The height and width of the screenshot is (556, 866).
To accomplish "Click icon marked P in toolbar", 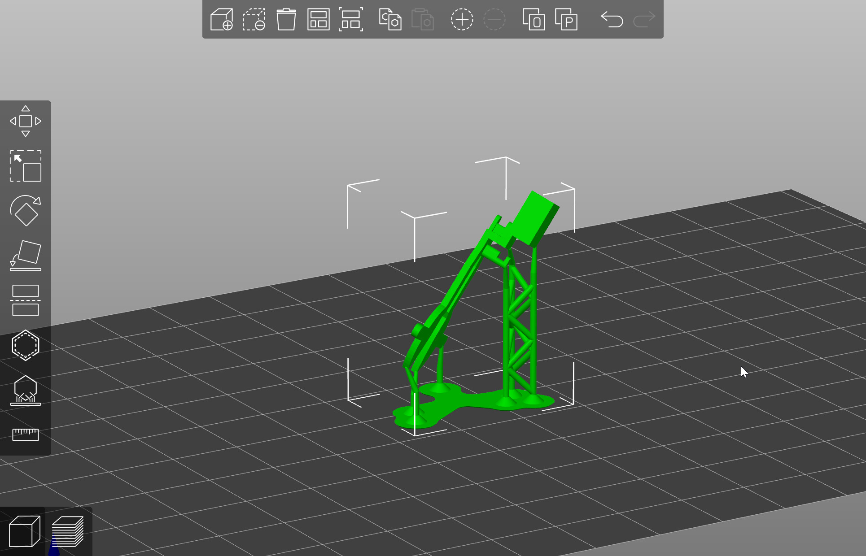I will coord(566,20).
